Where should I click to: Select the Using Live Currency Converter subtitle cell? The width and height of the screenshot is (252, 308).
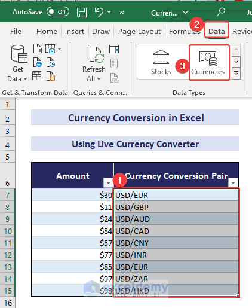click(x=135, y=144)
